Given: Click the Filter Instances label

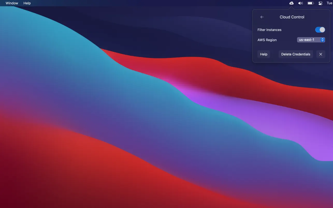Looking at the screenshot, I should tap(269, 30).
